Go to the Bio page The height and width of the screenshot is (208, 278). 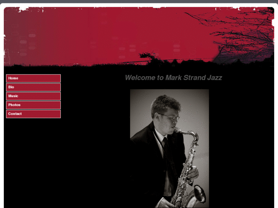coord(33,87)
